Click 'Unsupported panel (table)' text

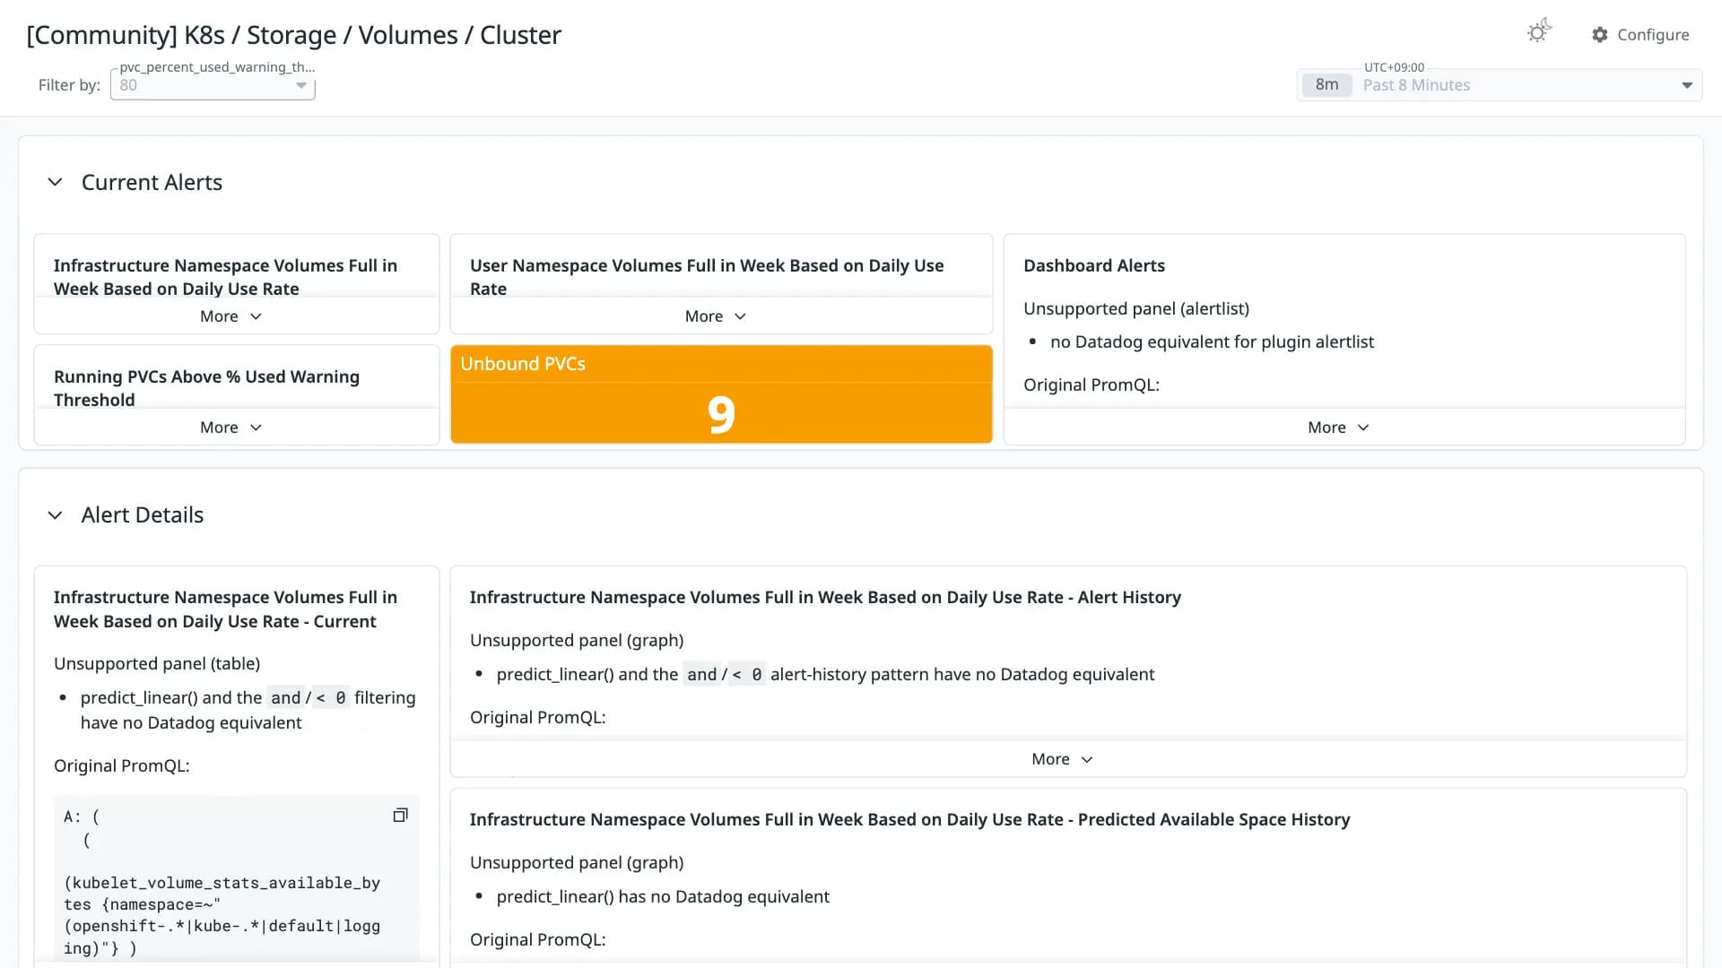(x=157, y=663)
